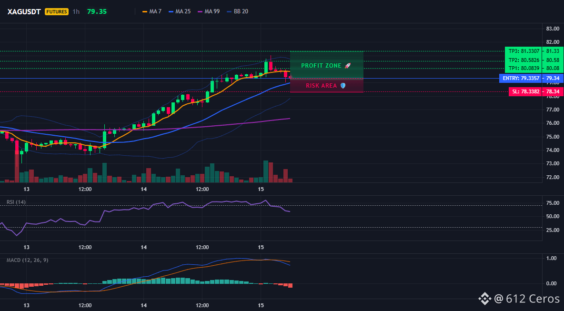The width and height of the screenshot is (564, 311).
Task: Click date label 13 under the price chart
Action: (26, 189)
